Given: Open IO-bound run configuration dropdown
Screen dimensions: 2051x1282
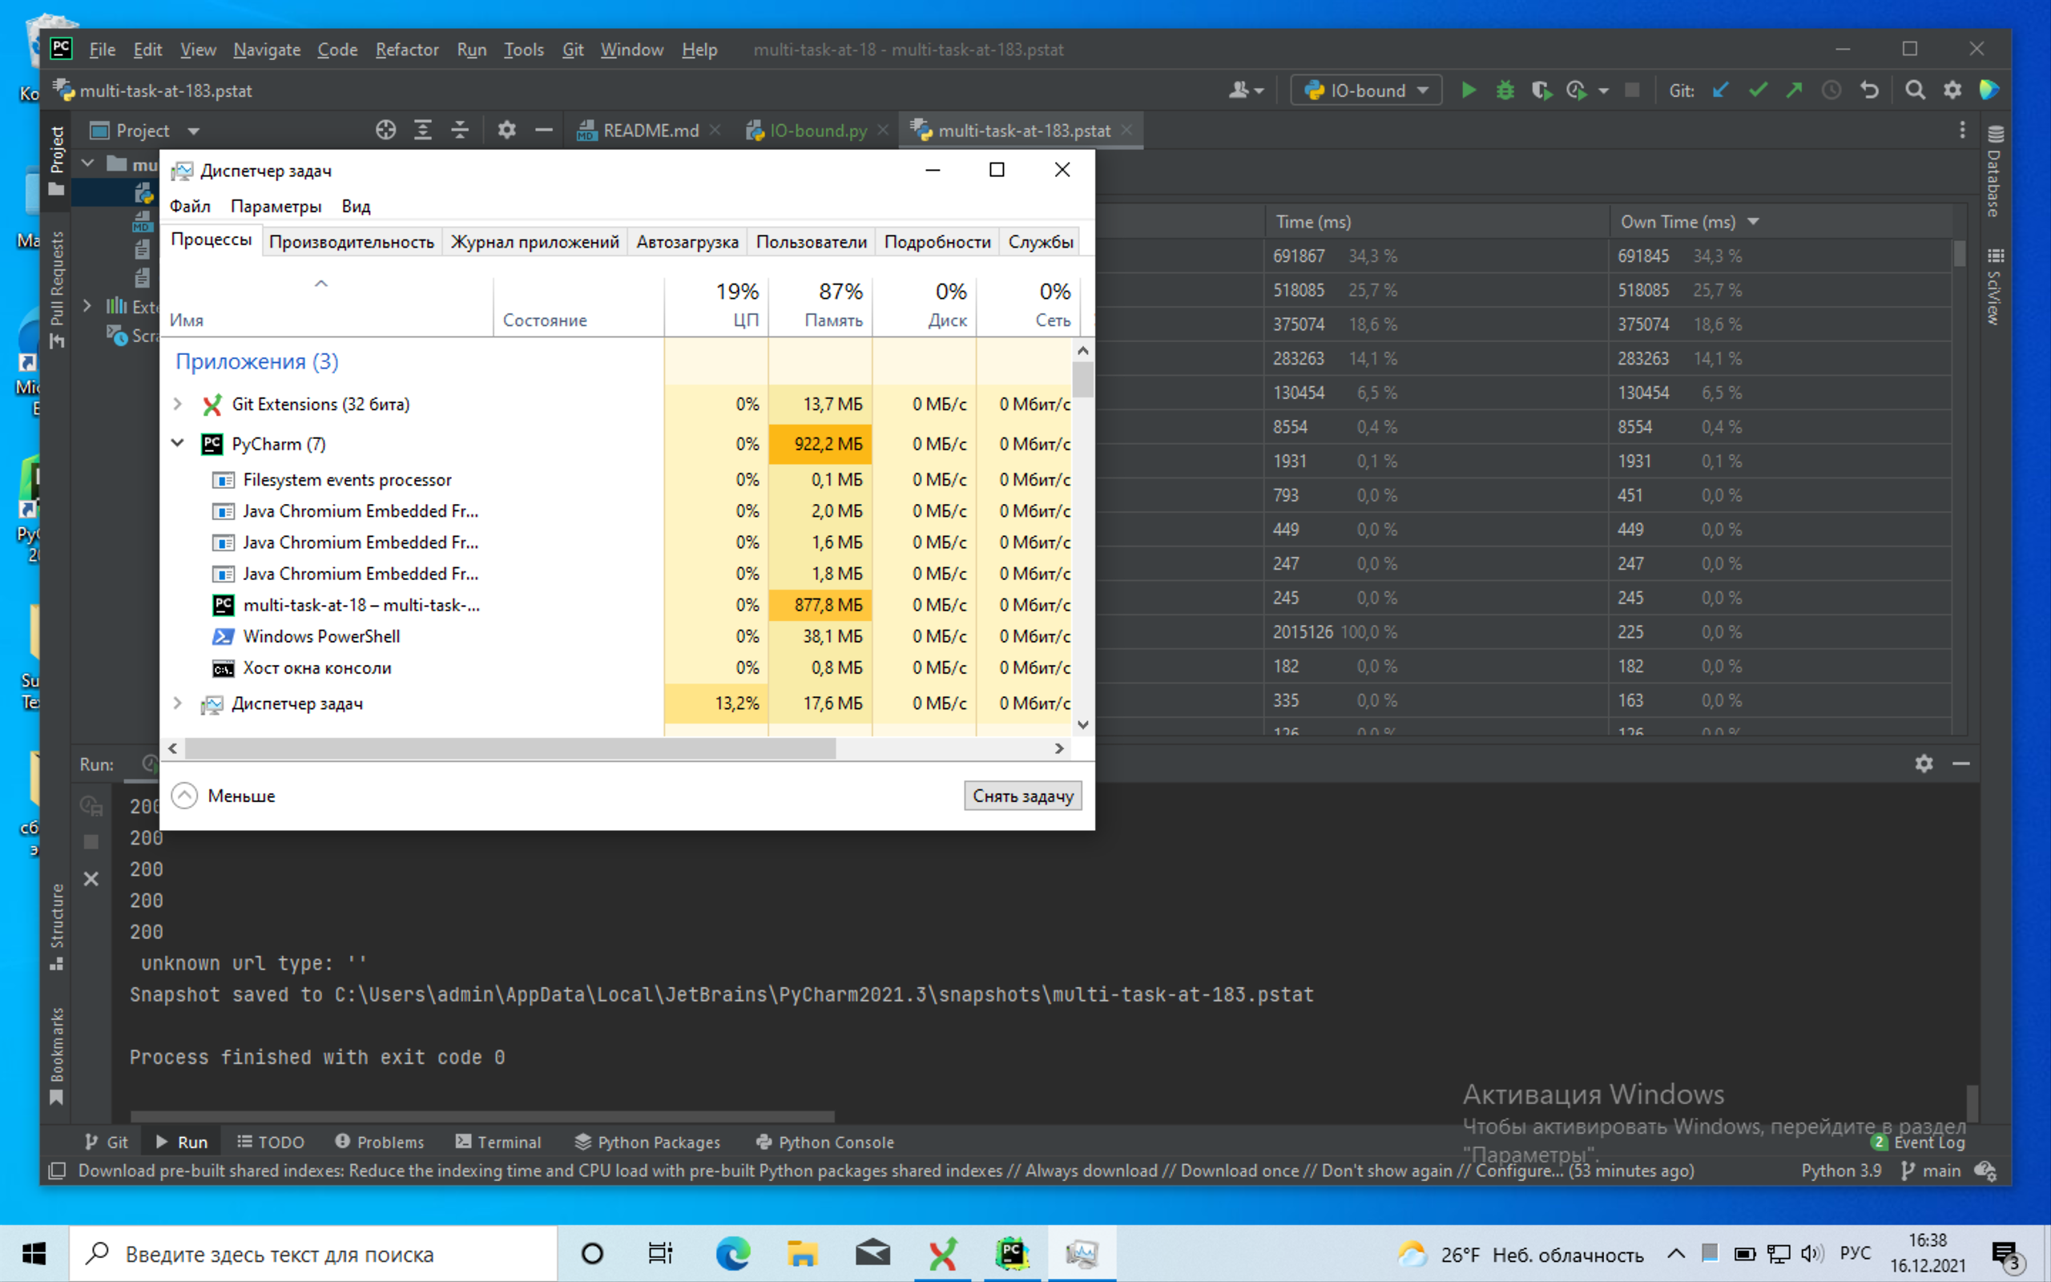Looking at the screenshot, I should [x=1366, y=90].
